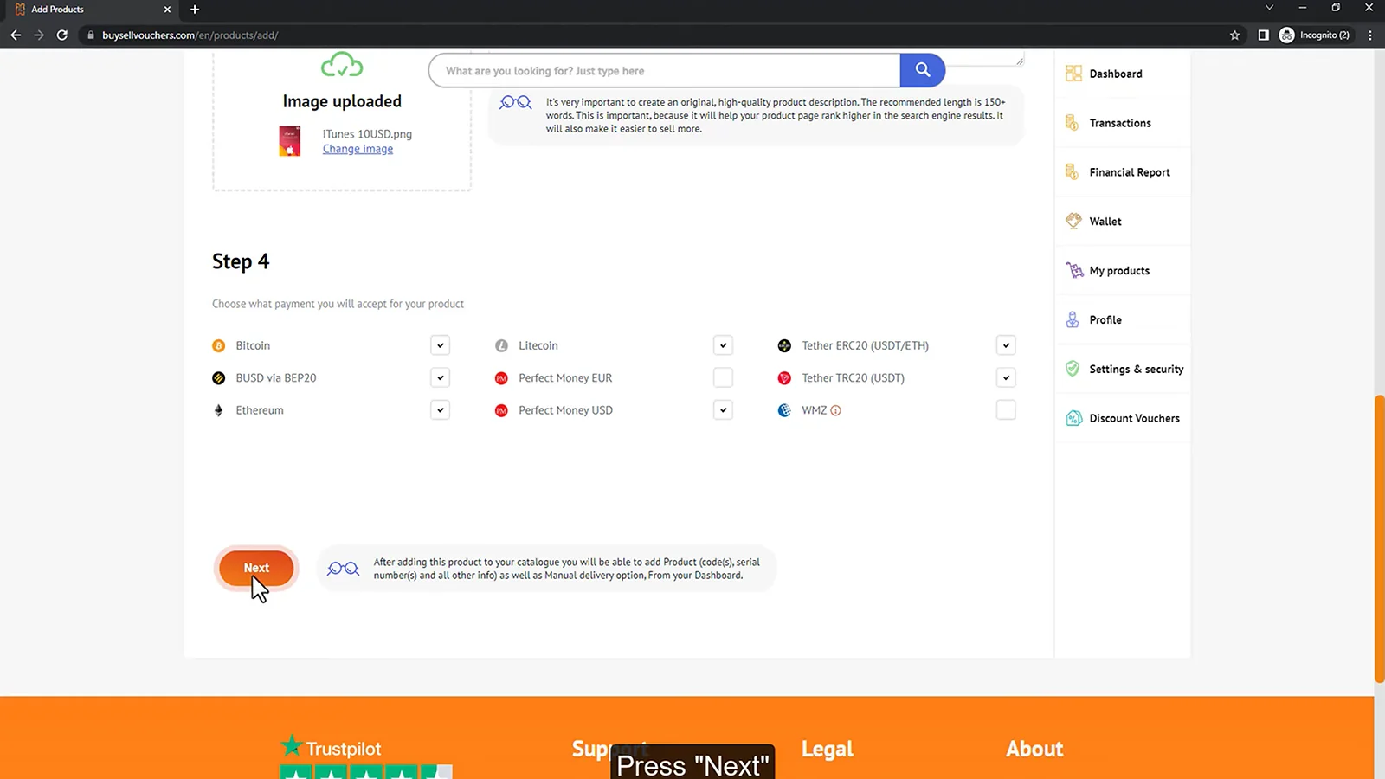1385x779 pixels.
Task: Click the Financial Report icon
Action: pos(1073,172)
